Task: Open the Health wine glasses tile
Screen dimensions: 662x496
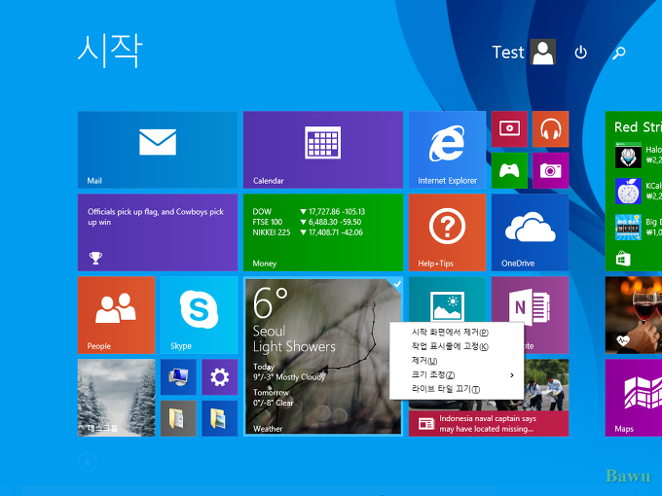Action: [634, 315]
